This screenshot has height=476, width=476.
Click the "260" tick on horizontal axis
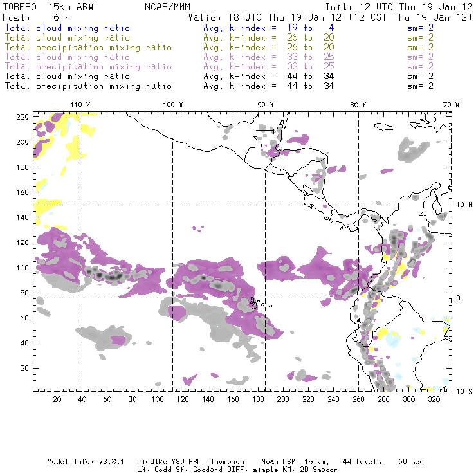coord(358,399)
